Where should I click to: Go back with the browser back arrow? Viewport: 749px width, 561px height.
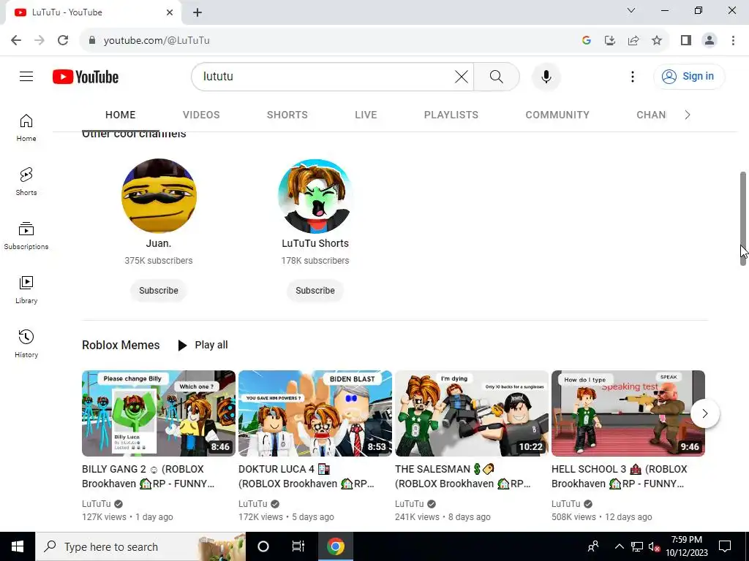[x=16, y=40]
